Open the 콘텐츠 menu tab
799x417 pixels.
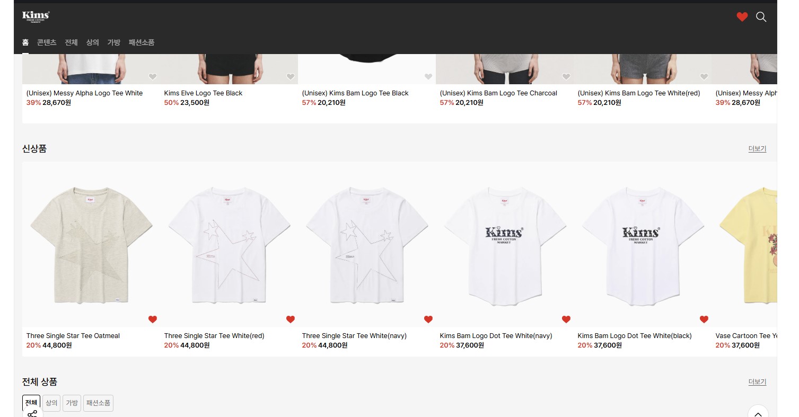(47, 42)
